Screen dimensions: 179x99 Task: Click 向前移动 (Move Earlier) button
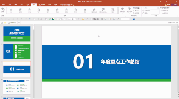tap(164, 11)
